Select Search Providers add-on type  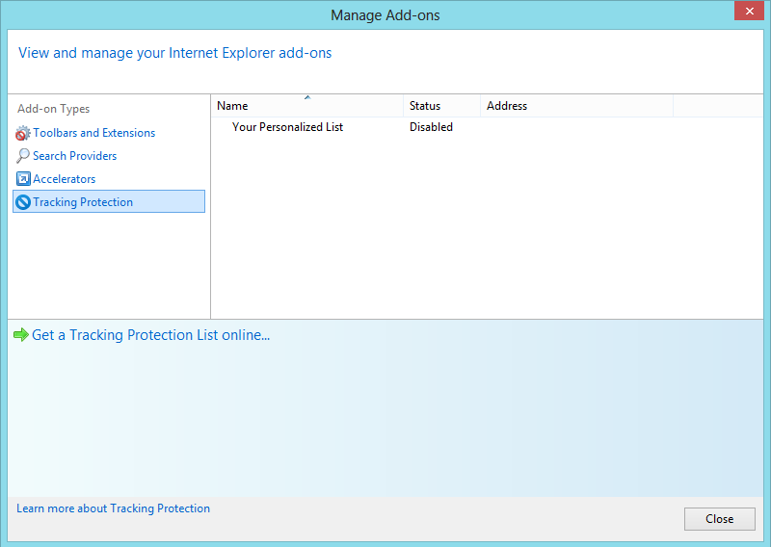coord(75,156)
